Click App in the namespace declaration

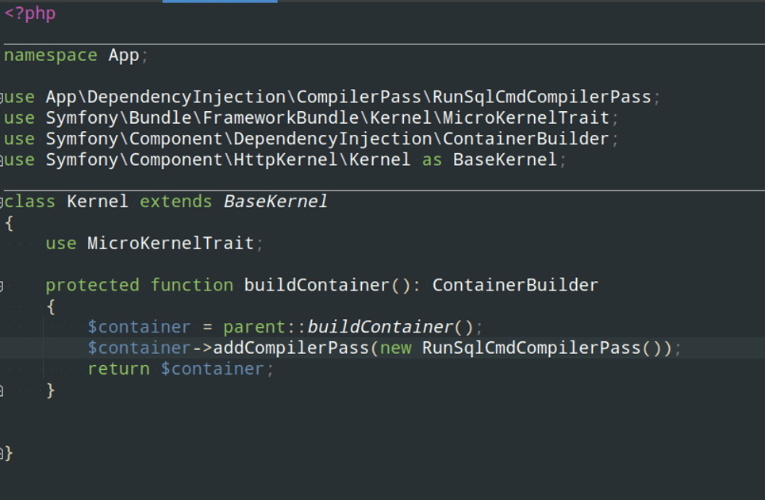point(123,56)
